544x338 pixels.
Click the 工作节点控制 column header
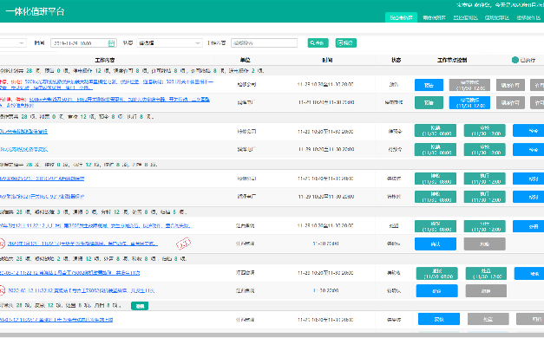[x=452, y=60]
